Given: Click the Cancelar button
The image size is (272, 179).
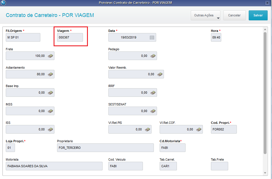Looking at the screenshot, I should 234,16.
